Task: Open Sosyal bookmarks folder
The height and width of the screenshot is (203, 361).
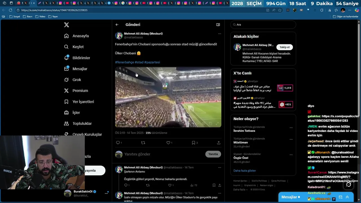Action: coord(15,17)
